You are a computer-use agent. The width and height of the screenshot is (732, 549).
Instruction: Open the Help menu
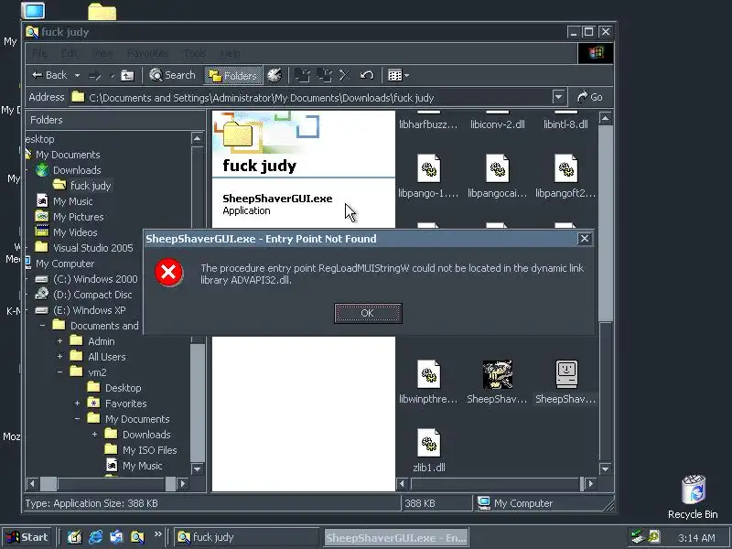pos(231,53)
